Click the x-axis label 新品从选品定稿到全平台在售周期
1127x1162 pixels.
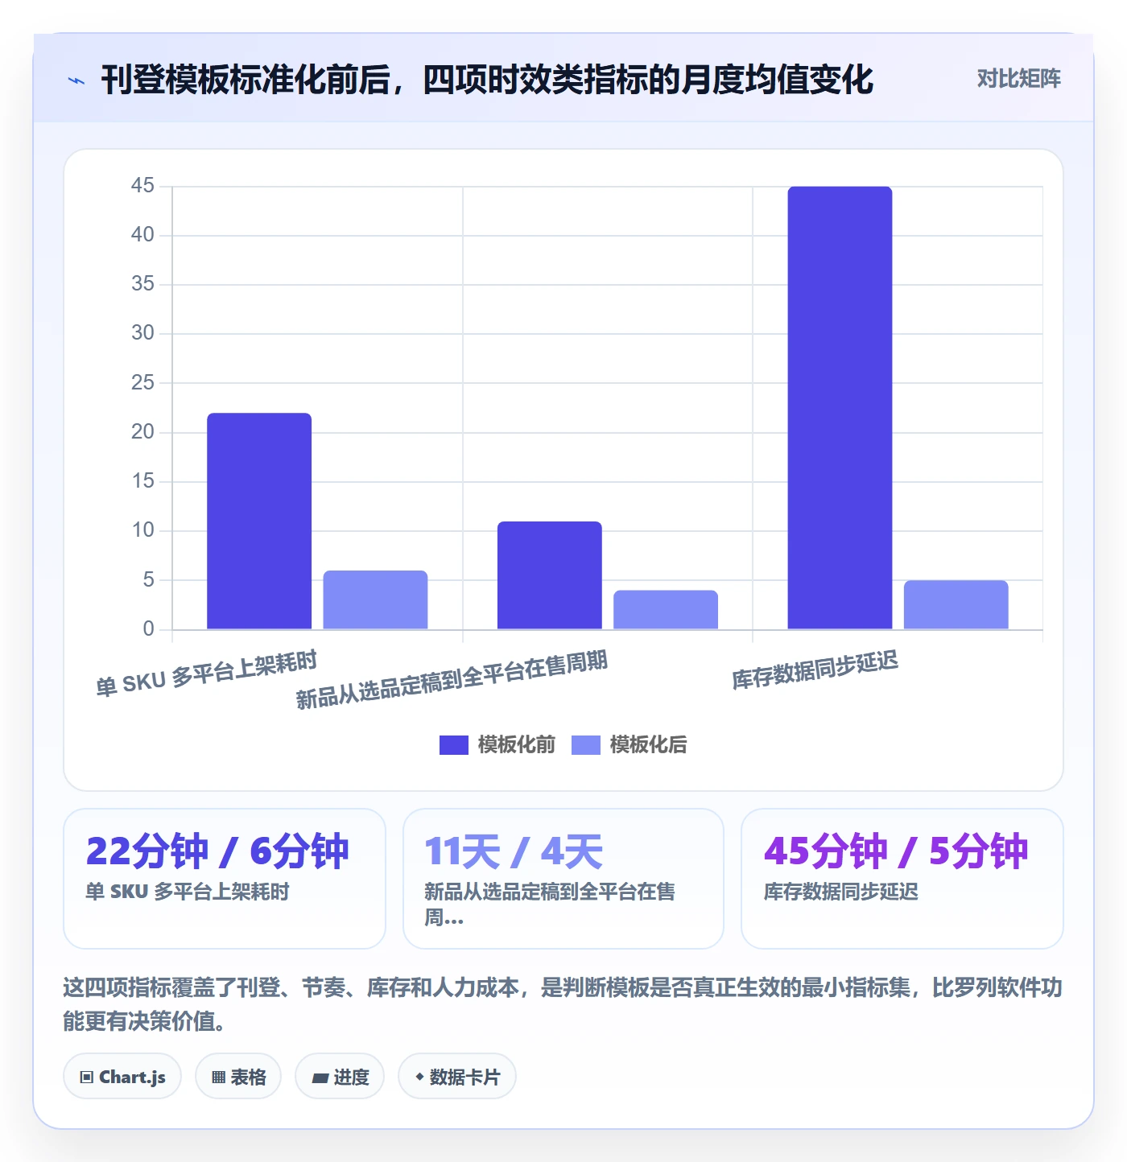tap(452, 680)
